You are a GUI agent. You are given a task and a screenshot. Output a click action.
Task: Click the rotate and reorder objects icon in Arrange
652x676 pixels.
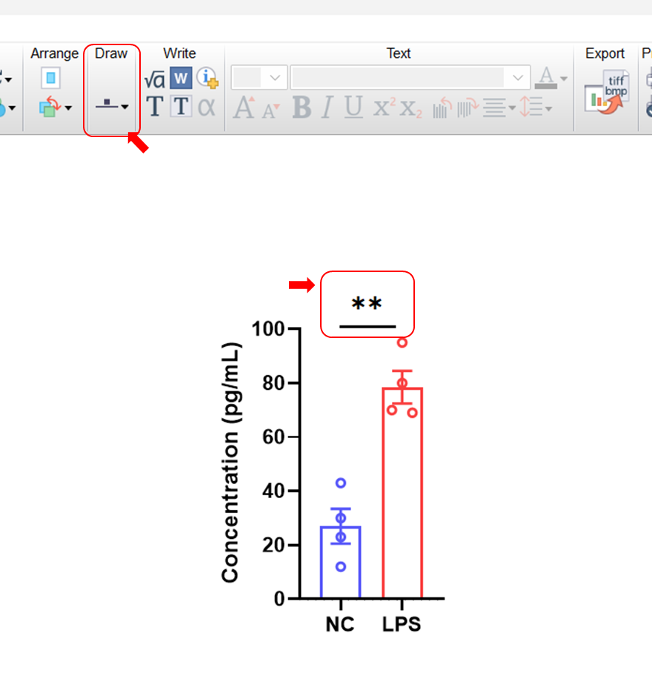click(x=50, y=106)
